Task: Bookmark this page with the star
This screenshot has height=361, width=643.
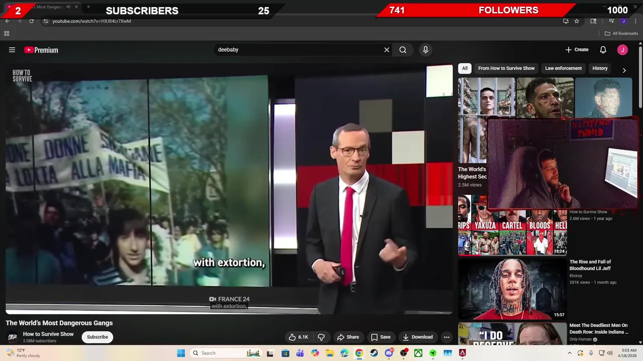Action: point(577,21)
